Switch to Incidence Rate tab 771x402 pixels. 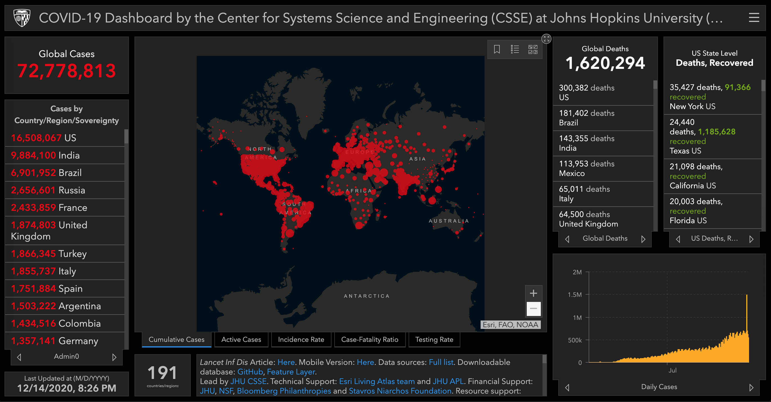301,340
